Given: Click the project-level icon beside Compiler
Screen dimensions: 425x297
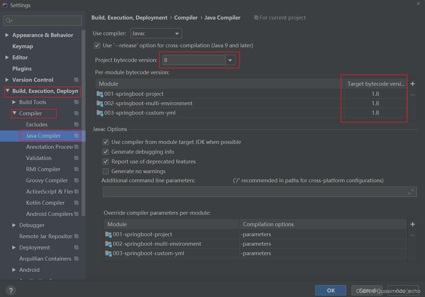Looking at the screenshot, I should [x=76, y=113].
